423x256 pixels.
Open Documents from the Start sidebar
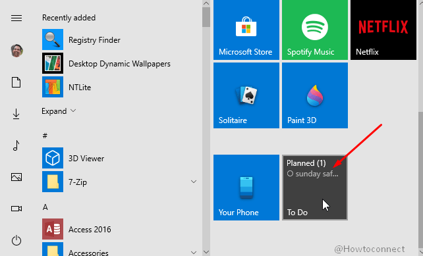(16, 82)
